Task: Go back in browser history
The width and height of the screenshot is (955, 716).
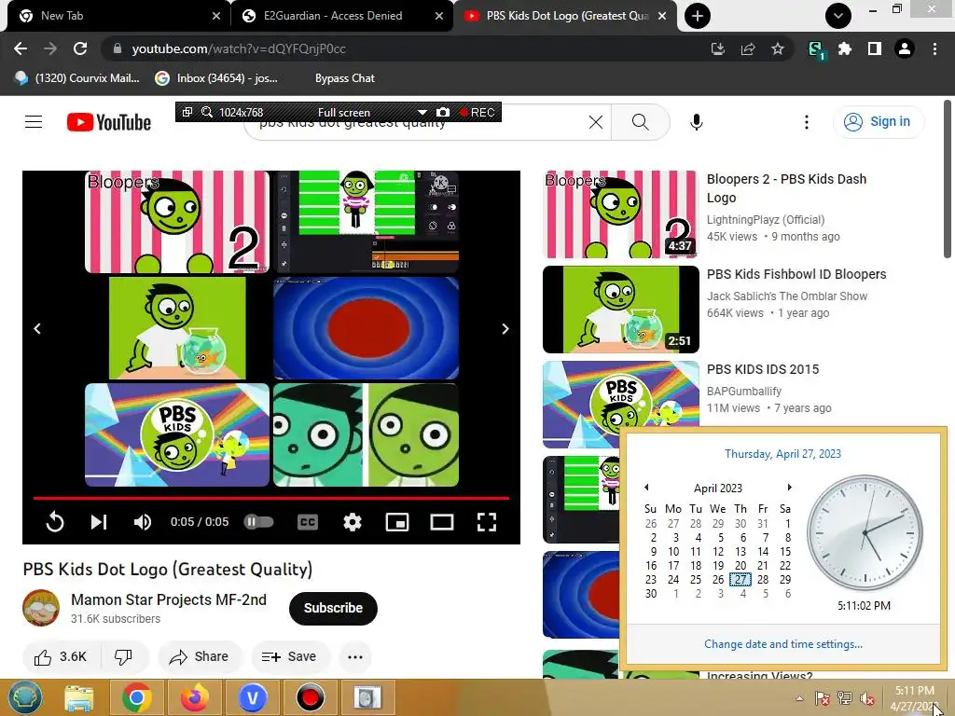Action: pos(21,48)
